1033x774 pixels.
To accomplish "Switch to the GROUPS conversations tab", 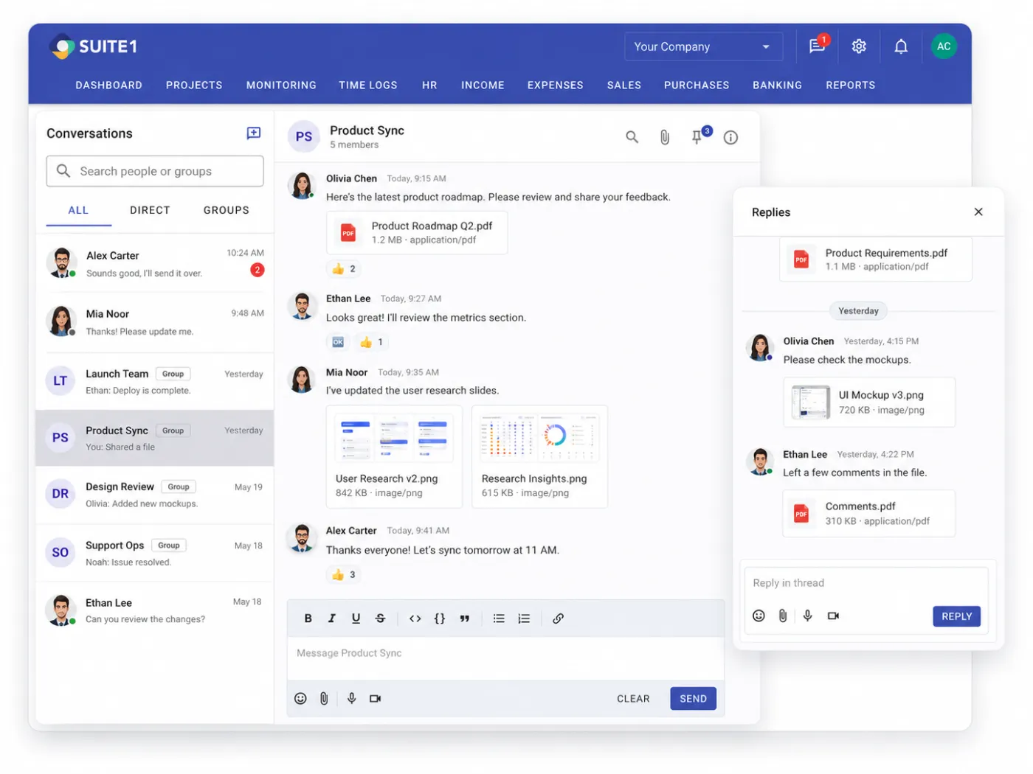I will click(227, 211).
